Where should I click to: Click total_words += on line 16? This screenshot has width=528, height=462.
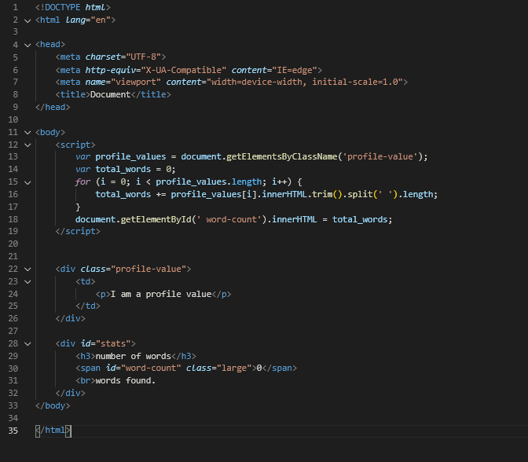tap(130, 195)
